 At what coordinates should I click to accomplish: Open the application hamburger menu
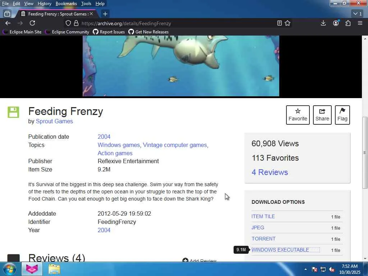pos(360,23)
